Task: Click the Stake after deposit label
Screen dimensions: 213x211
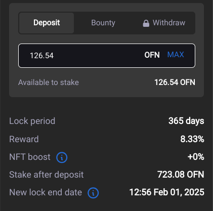Action: [47, 175]
